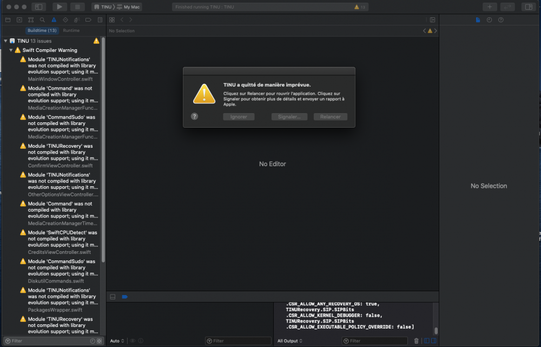Click the 13 warnings indicator in activity bar
541x347 pixels.
pos(360,7)
